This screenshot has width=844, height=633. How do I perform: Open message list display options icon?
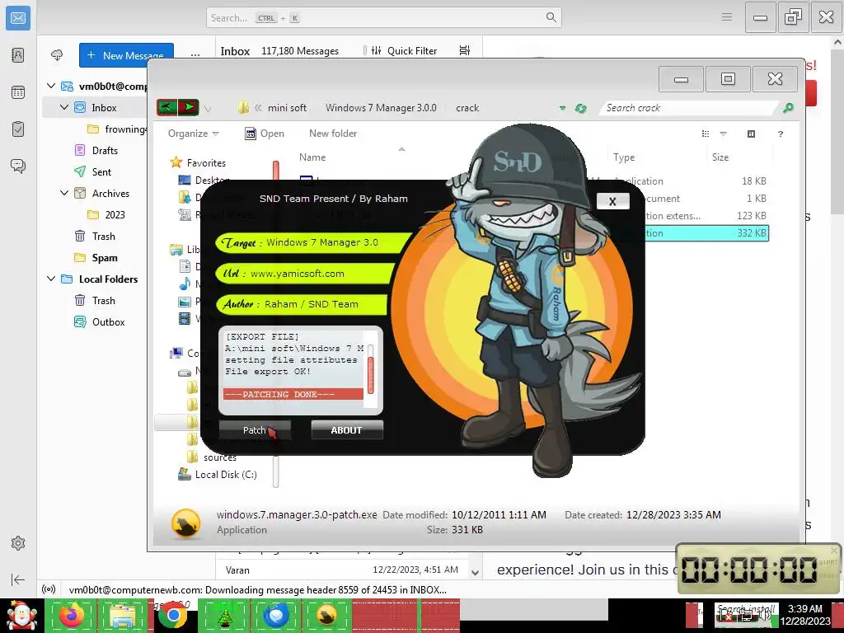[465, 50]
